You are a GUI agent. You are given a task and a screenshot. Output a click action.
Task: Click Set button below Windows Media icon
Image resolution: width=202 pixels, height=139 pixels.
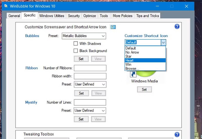pyautogui.click(x=144, y=90)
